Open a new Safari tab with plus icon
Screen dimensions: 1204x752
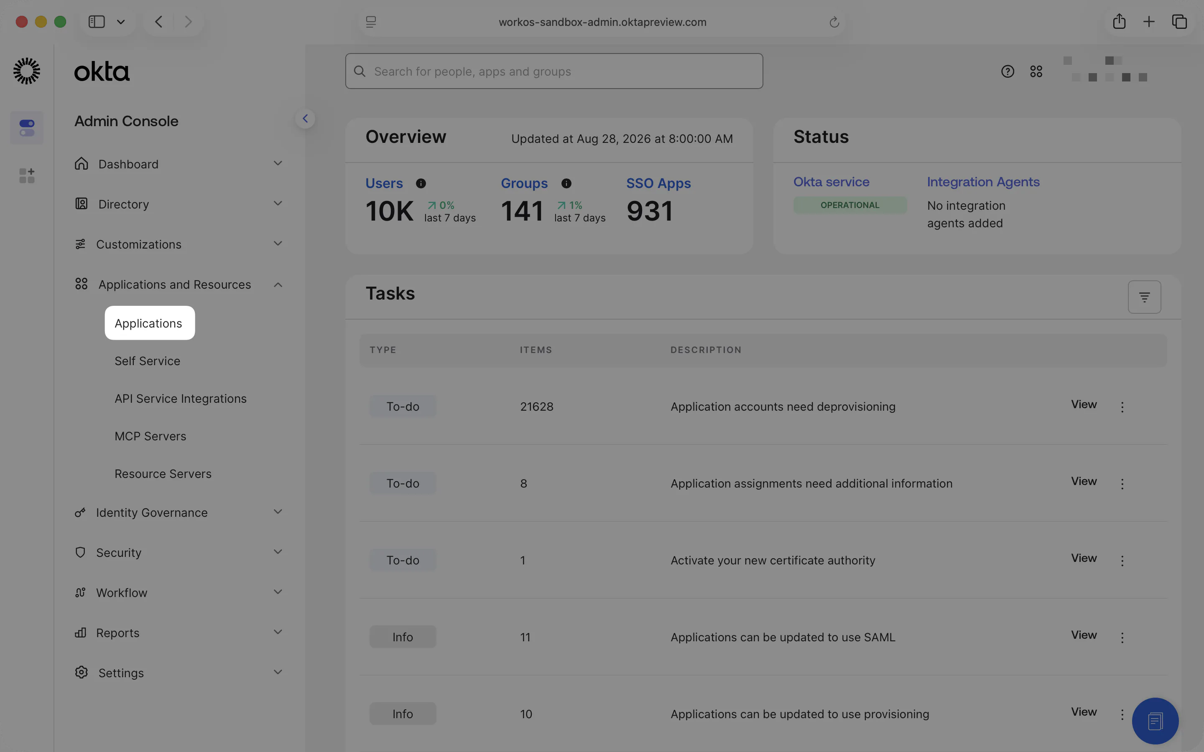coord(1149,21)
